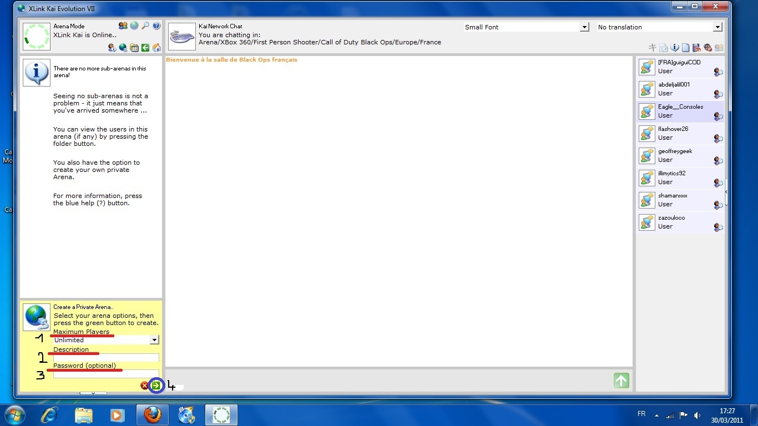Click the faded two-users icon in chat toolbar
The image size is (758, 426).
coord(719,48)
